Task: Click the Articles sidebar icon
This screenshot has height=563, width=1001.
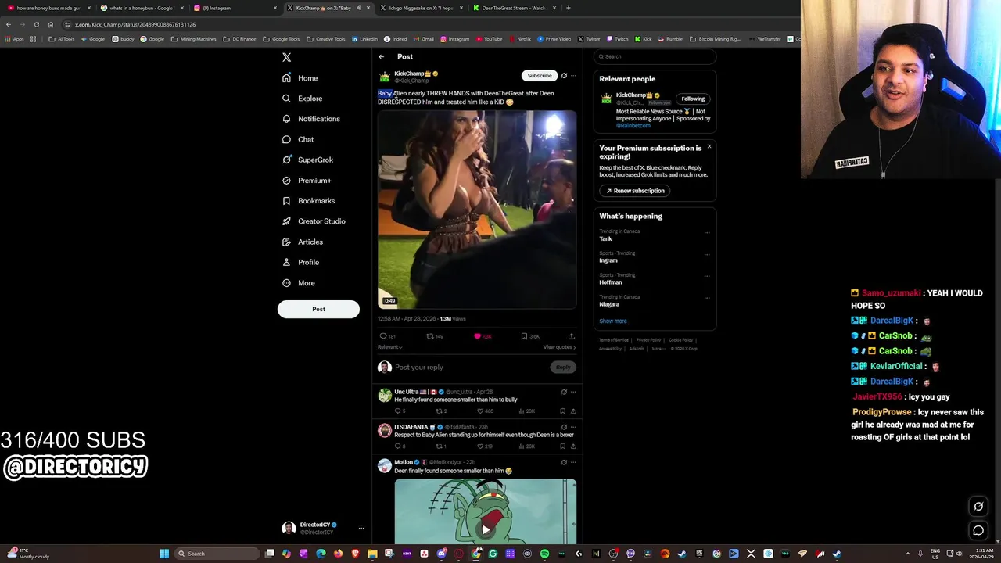Action: 286,242
